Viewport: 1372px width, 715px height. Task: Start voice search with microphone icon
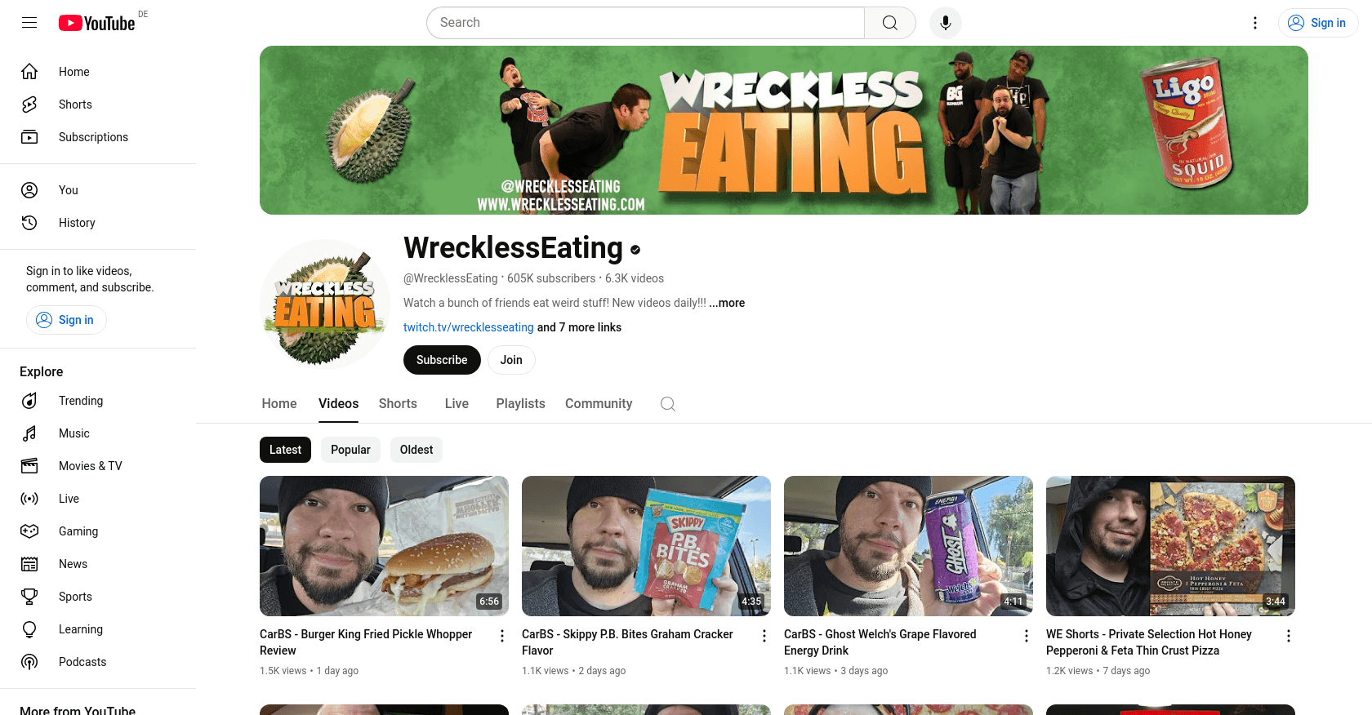coord(946,23)
